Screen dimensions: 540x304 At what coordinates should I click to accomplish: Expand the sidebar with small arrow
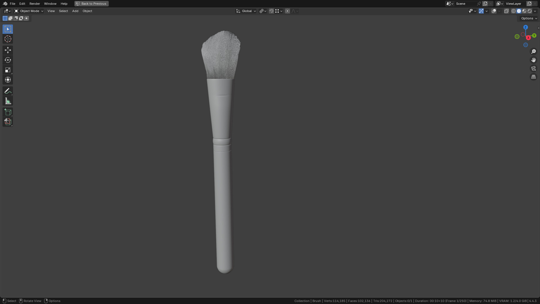tap(539, 28)
